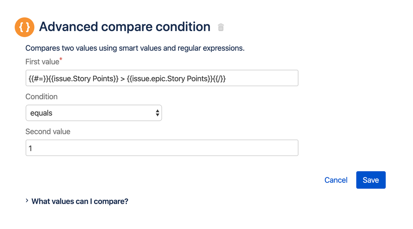The height and width of the screenshot is (229, 413).
Task: Click the "Condition" field label
Action: pos(41,97)
